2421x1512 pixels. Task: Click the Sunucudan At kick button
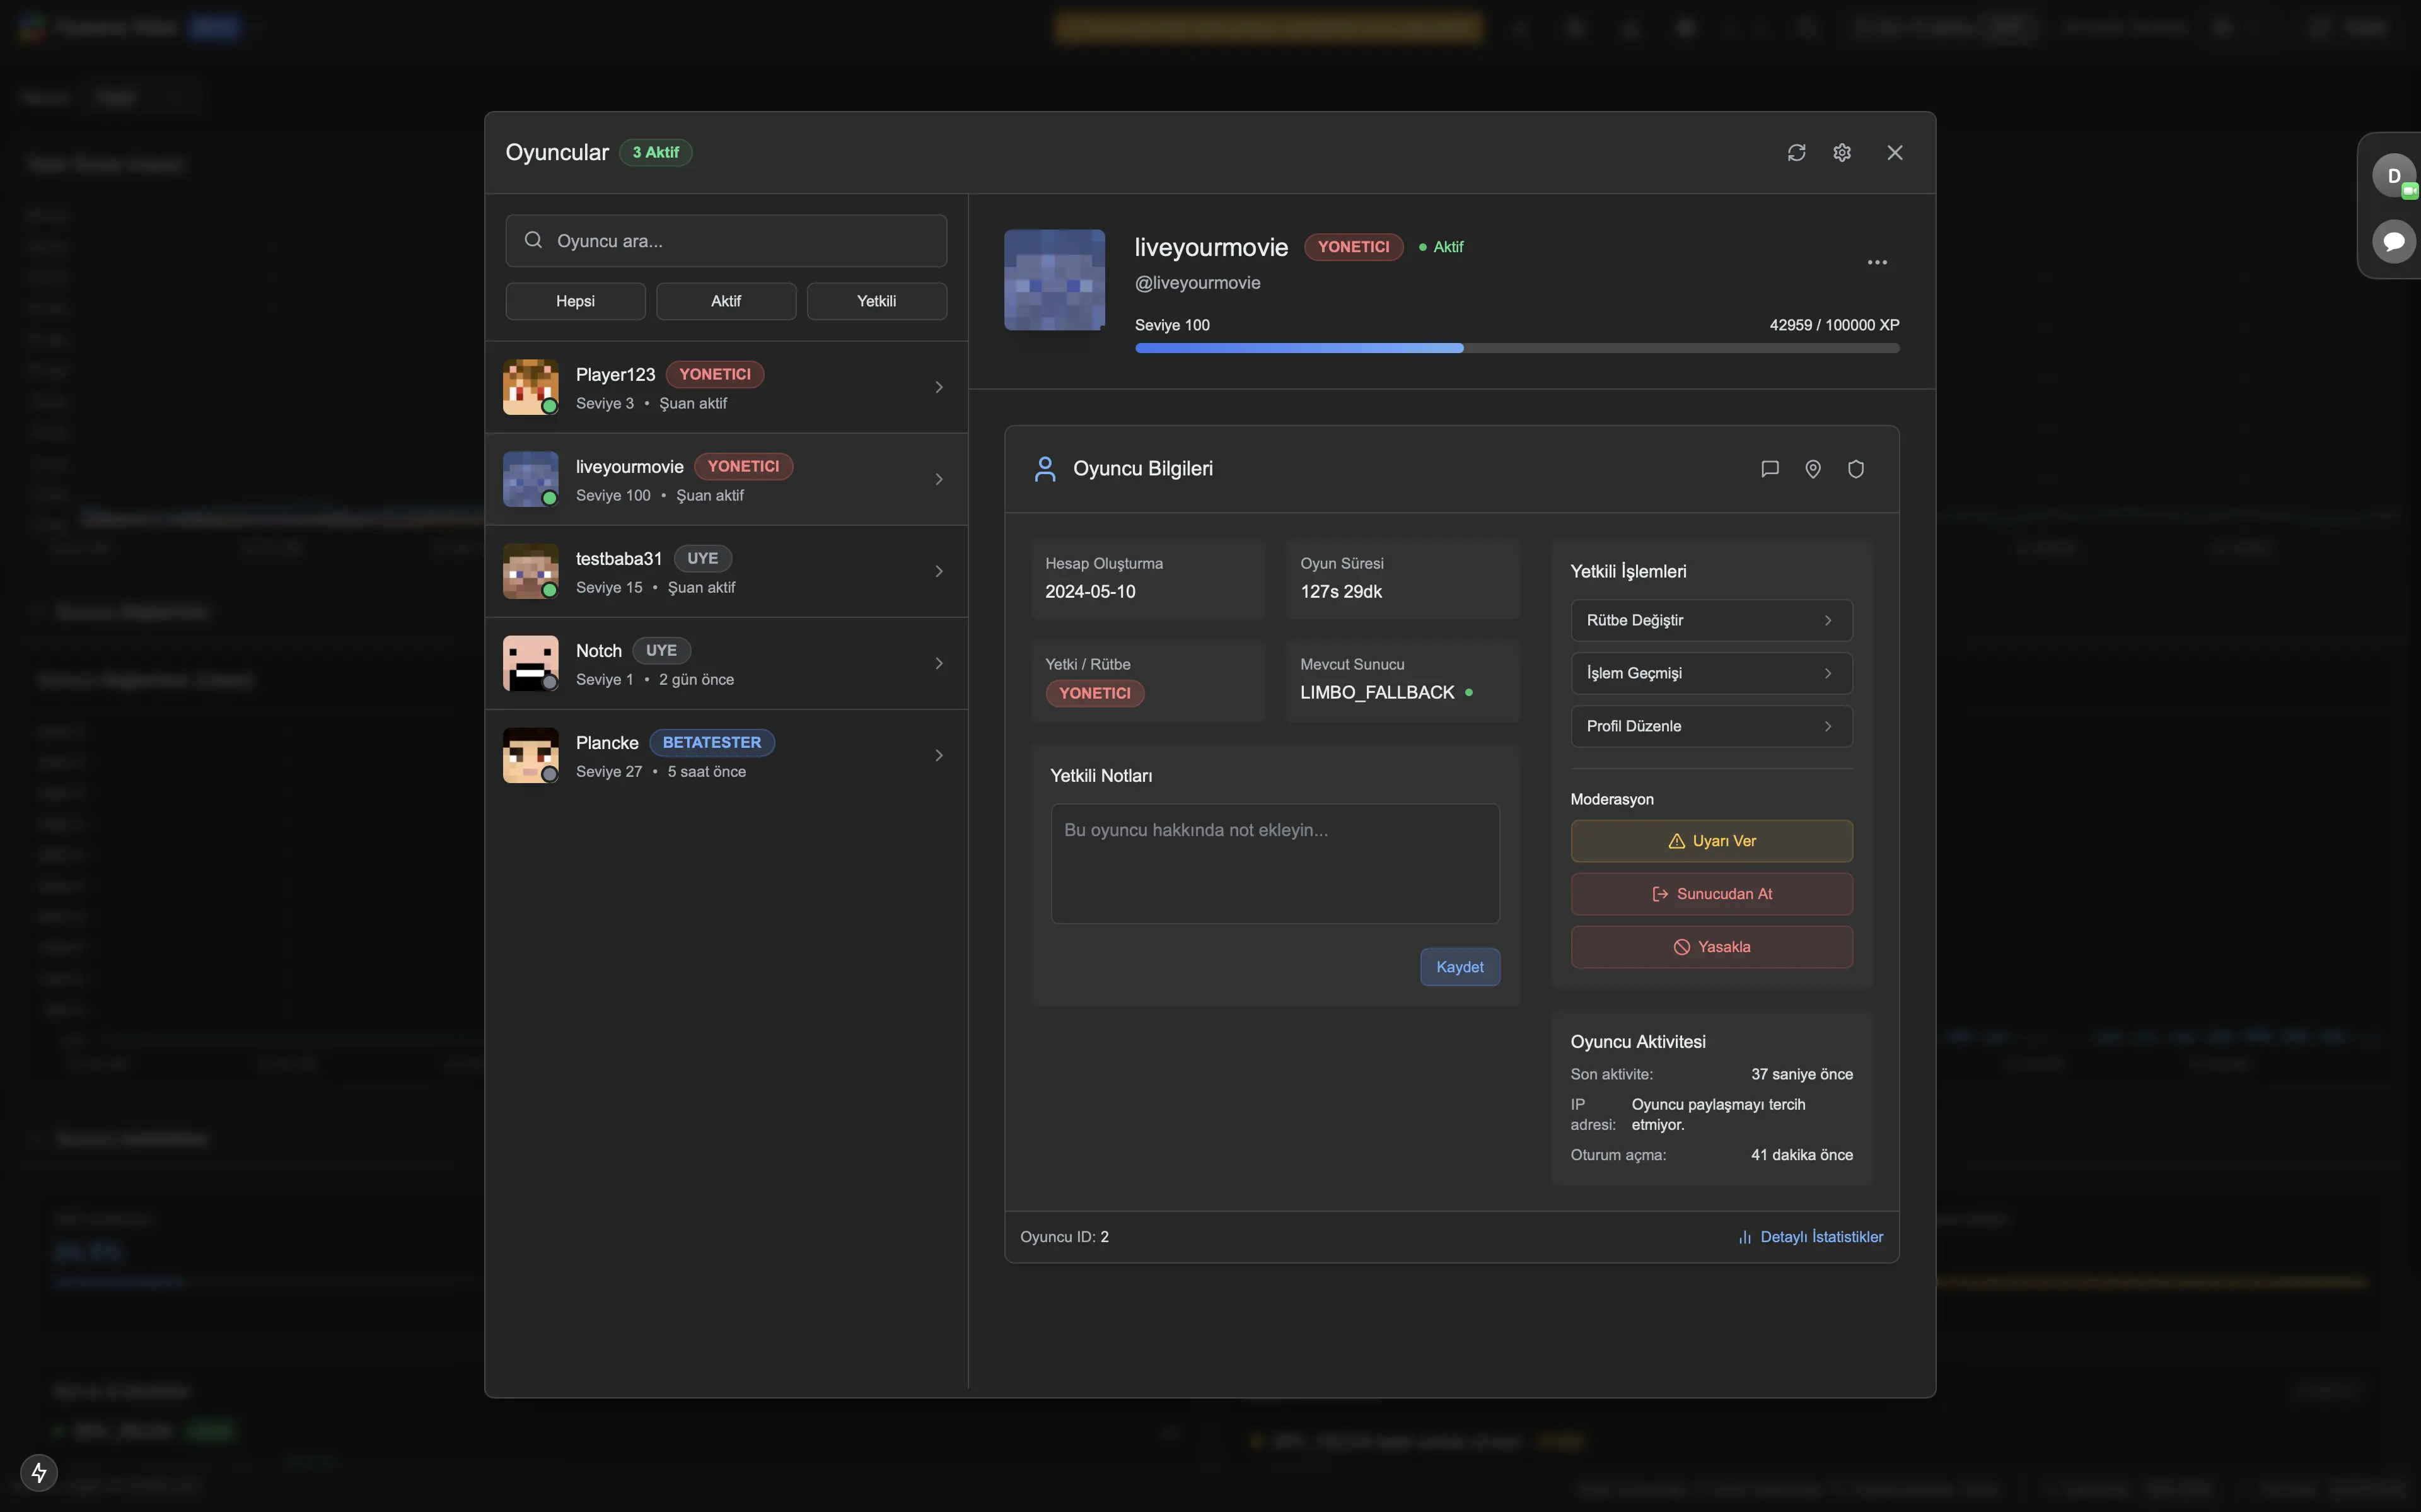tap(1711, 894)
